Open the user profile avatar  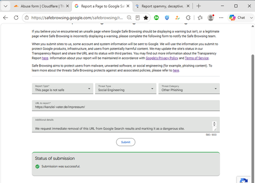click(x=211, y=18)
